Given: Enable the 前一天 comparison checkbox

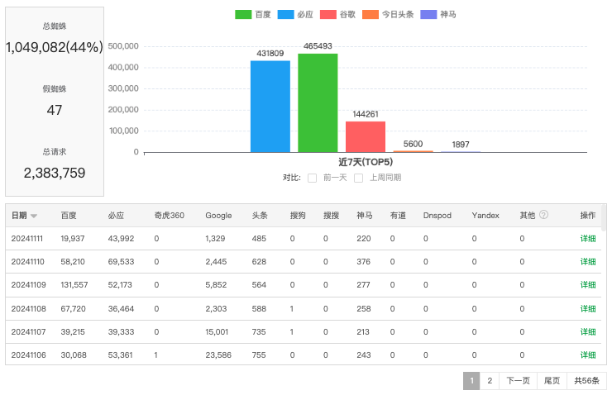Looking at the screenshot, I should coord(313,178).
